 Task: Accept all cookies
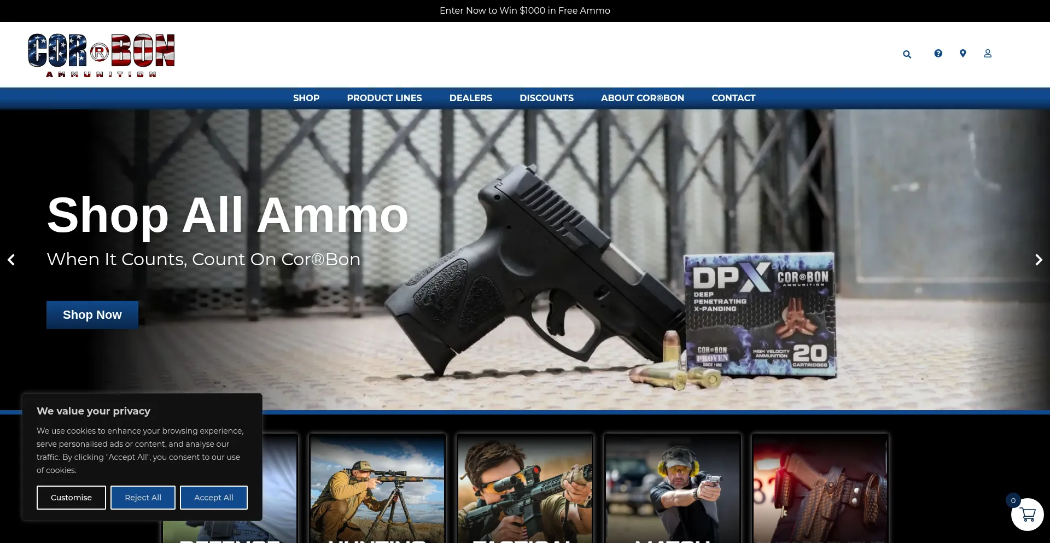click(x=214, y=498)
